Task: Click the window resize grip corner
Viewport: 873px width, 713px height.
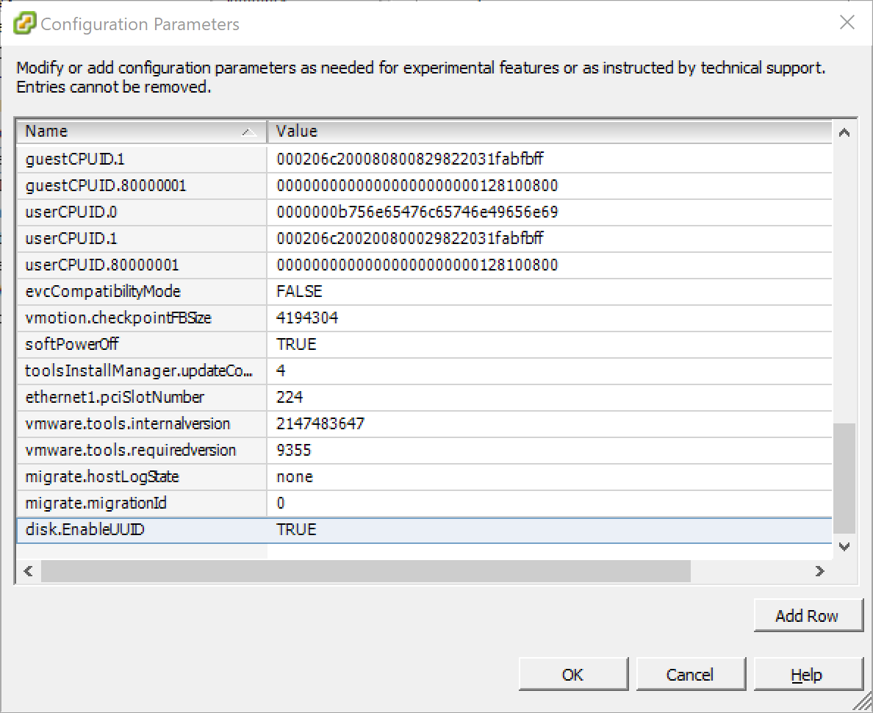Action: click(863, 703)
